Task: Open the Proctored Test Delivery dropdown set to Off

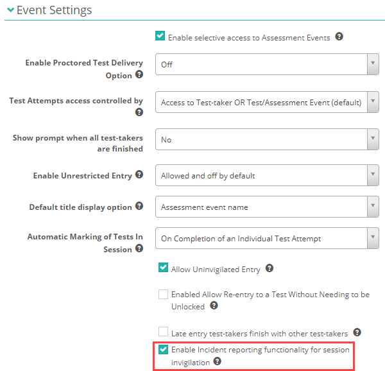Action: pos(266,64)
